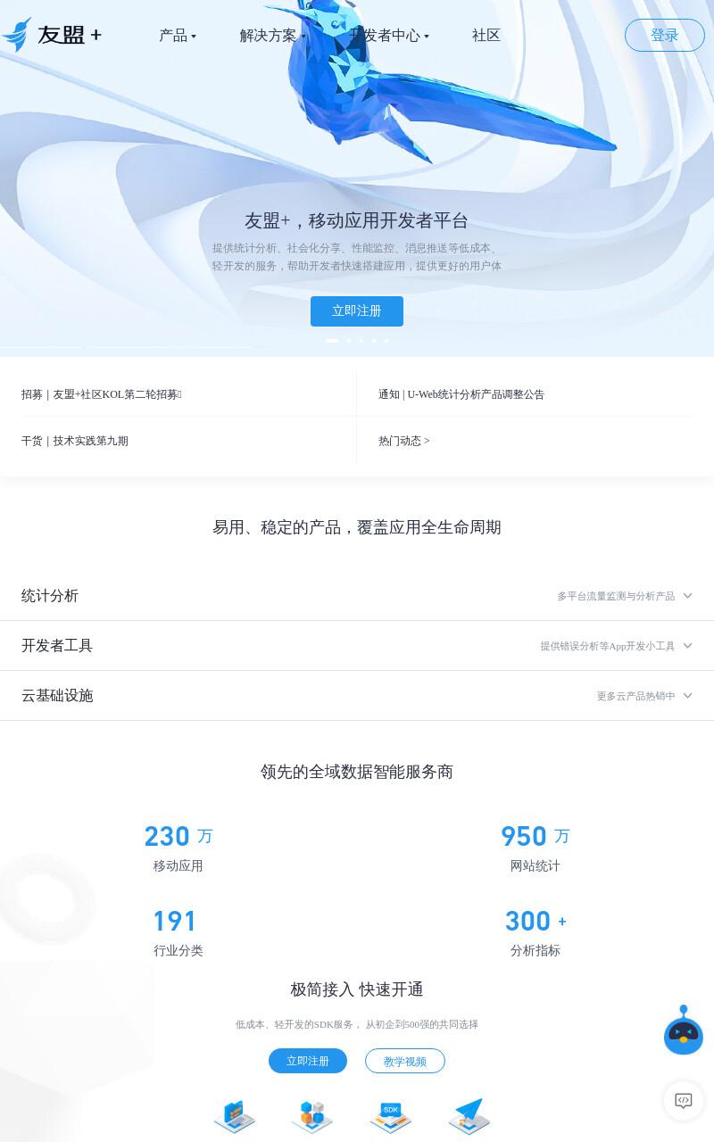Open the 解决方案 dropdown menu
The width and height of the screenshot is (714, 1142).
click(x=272, y=36)
